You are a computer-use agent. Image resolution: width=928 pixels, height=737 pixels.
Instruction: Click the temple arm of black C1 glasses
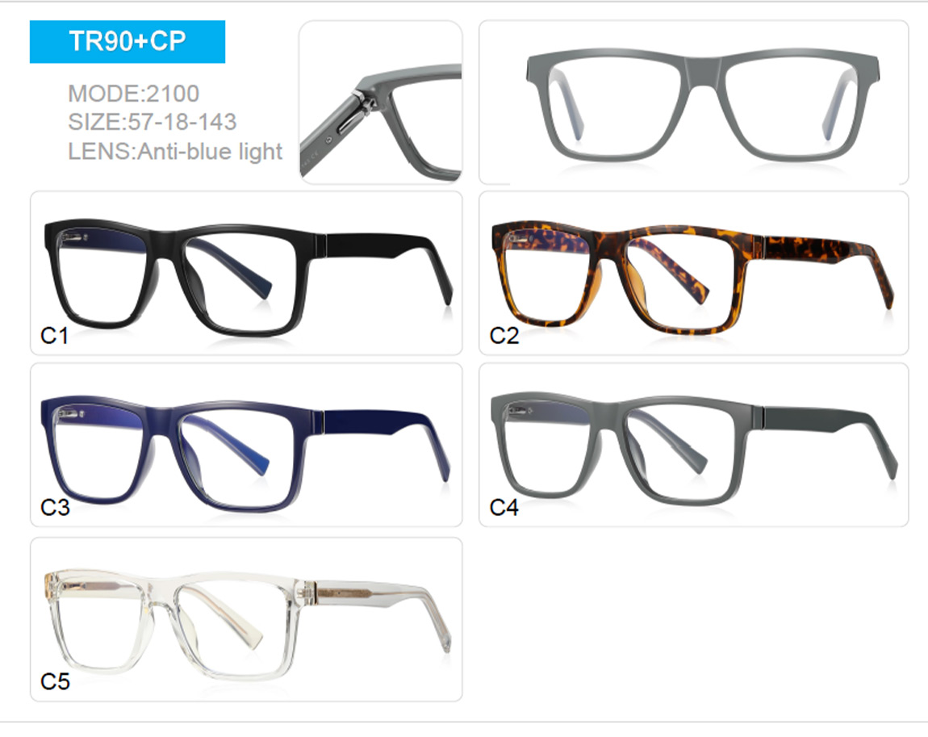click(x=387, y=254)
